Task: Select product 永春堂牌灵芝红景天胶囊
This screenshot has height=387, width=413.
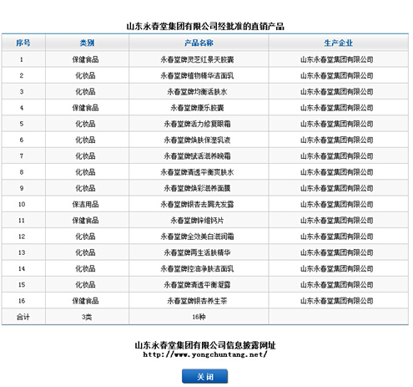Action: [x=197, y=59]
